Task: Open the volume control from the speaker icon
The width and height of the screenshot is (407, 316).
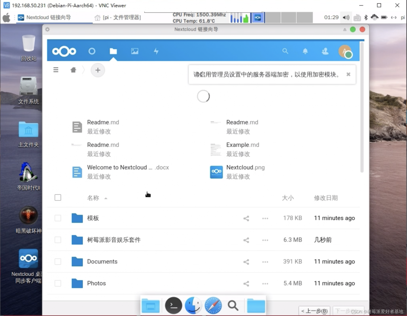Action: coord(346,17)
